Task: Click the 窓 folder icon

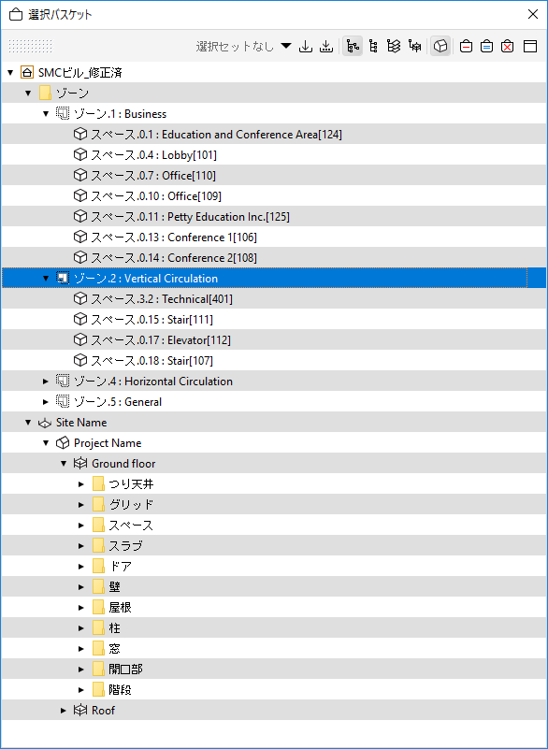Action: pos(98,648)
